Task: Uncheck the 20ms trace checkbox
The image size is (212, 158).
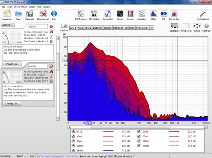Action: point(139,131)
